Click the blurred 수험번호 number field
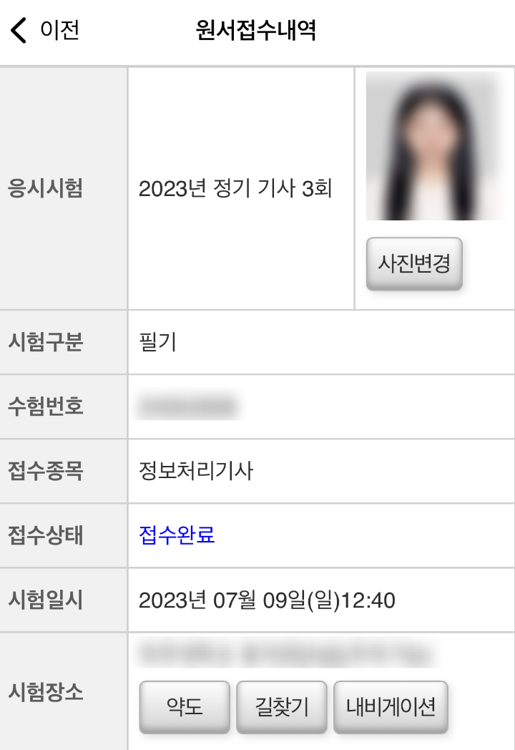 (188, 406)
